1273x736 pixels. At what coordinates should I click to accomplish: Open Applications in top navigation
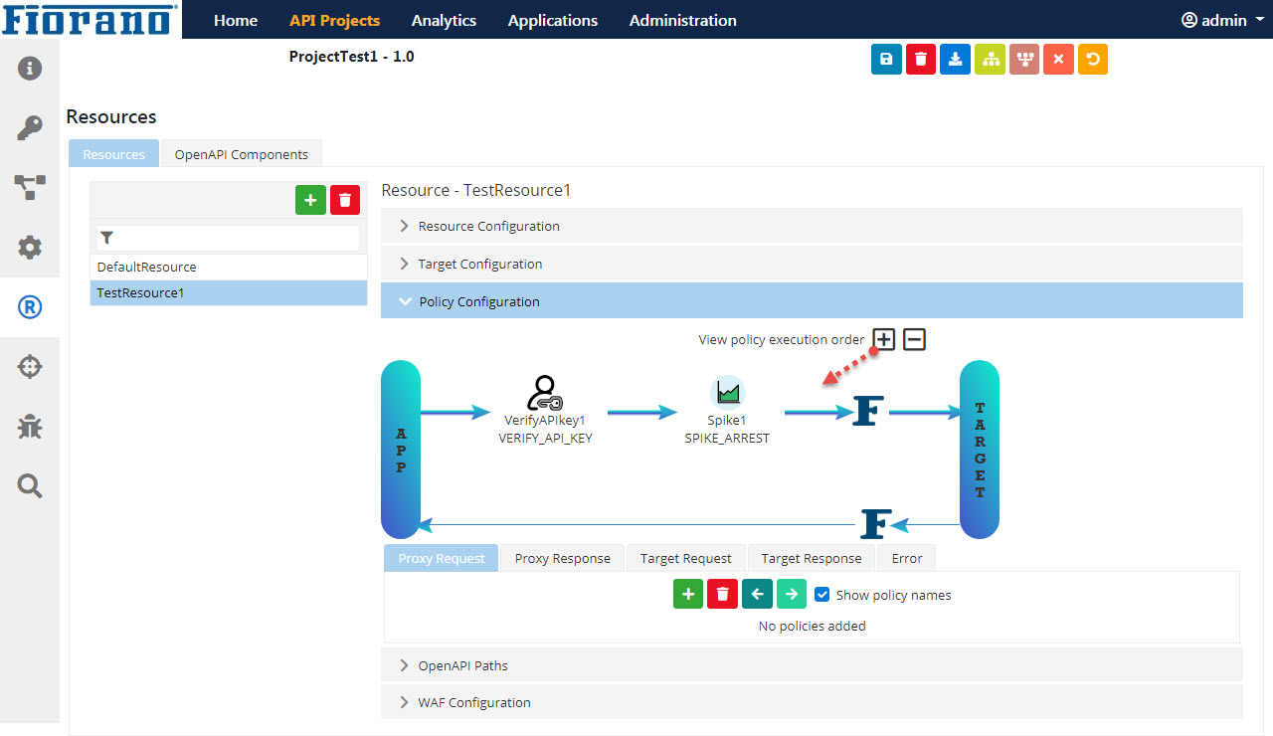click(553, 20)
